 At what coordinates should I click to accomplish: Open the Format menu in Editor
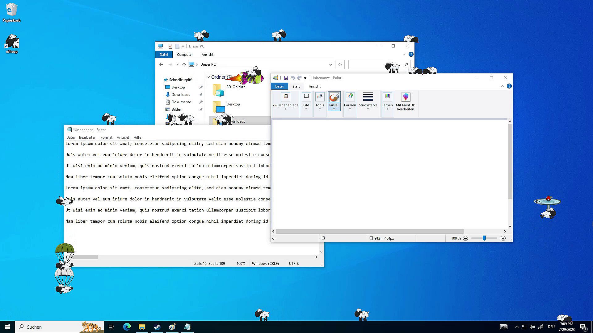coord(106,138)
